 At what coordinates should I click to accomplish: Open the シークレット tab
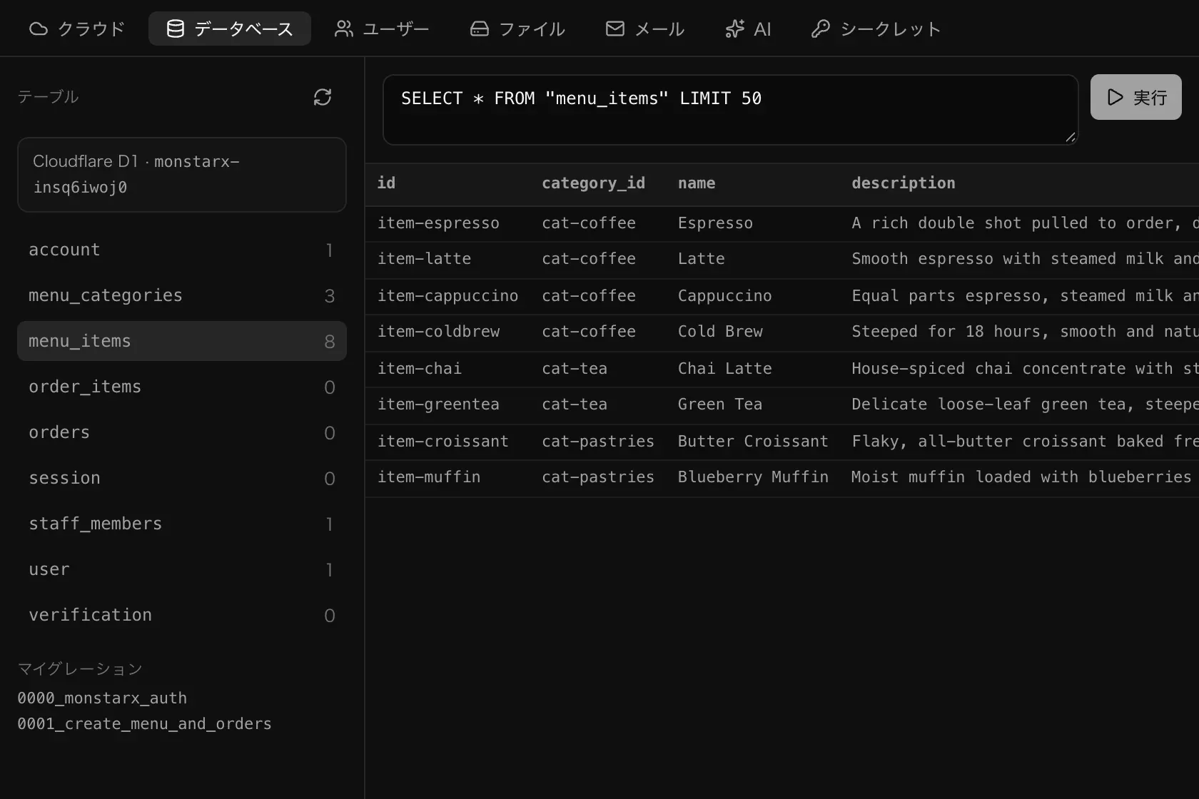coord(876,29)
